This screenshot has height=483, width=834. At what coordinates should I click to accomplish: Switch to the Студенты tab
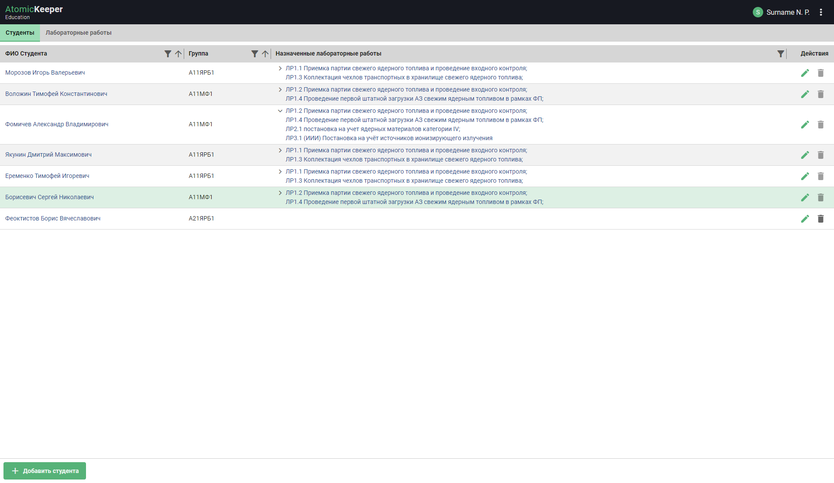(x=20, y=33)
